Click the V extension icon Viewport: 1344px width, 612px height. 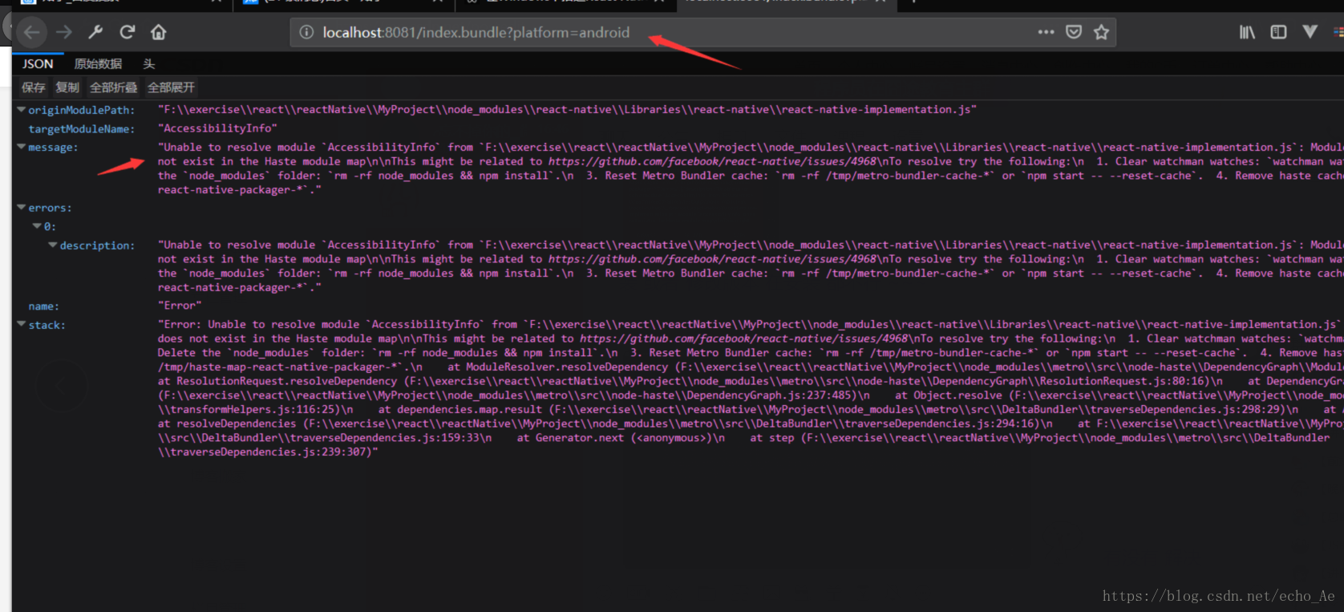[x=1310, y=32]
